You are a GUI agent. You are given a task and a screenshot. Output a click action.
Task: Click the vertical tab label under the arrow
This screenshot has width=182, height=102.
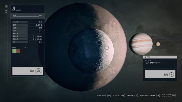coord(6,11)
